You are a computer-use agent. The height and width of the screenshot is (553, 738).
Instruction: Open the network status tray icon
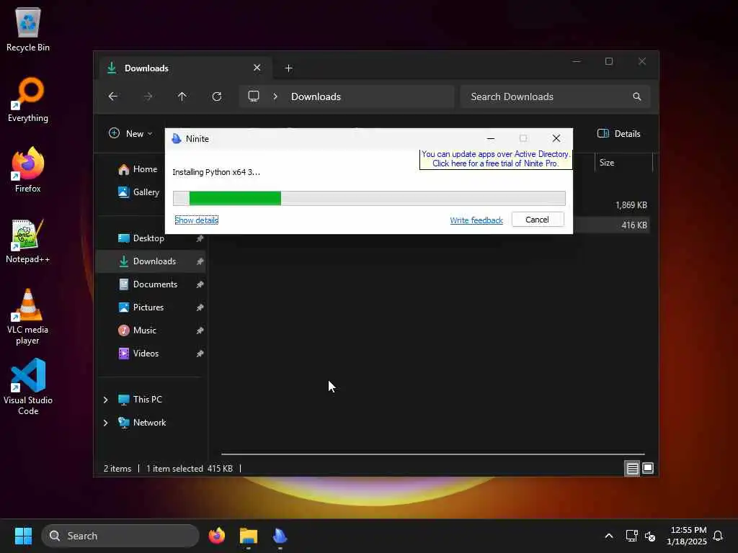coord(631,536)
